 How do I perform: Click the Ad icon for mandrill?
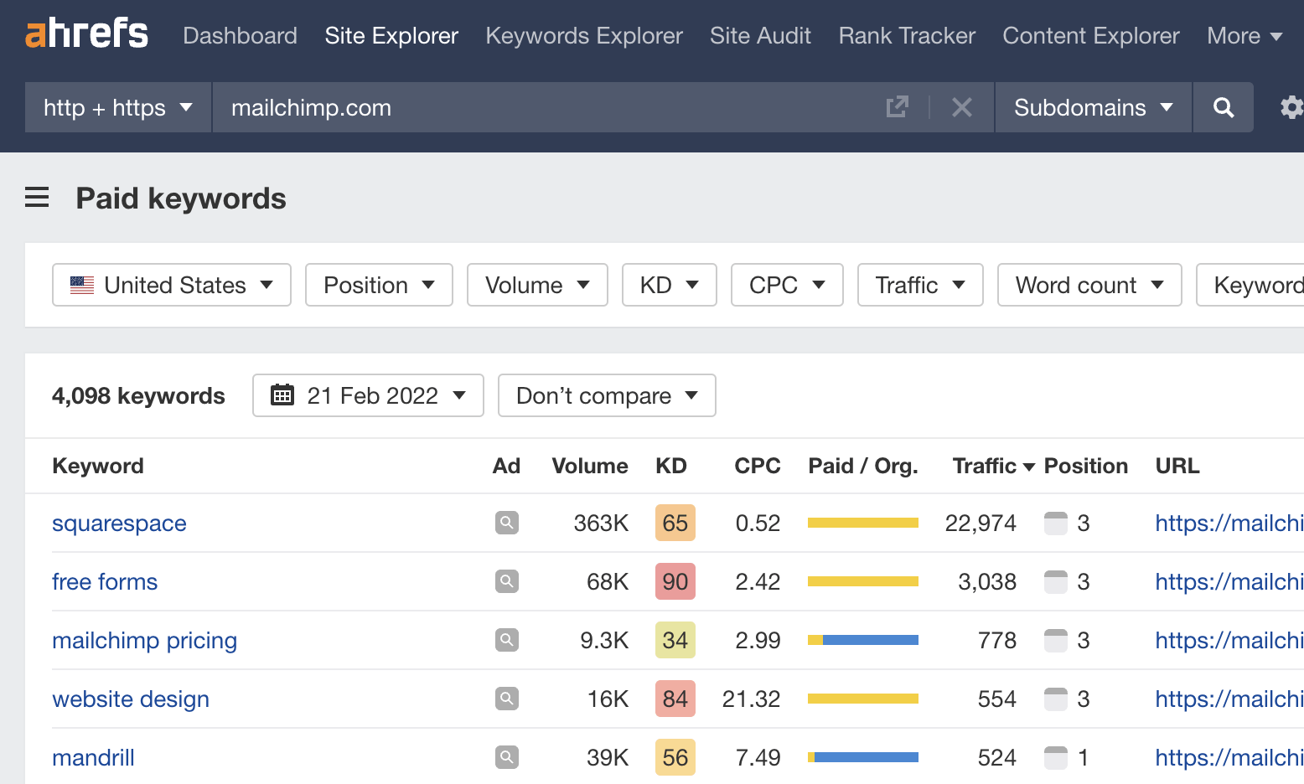(x=507, y=757)
